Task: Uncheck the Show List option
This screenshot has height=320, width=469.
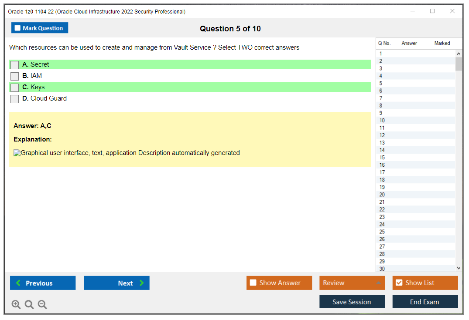Action: click(x=399, y=283)
